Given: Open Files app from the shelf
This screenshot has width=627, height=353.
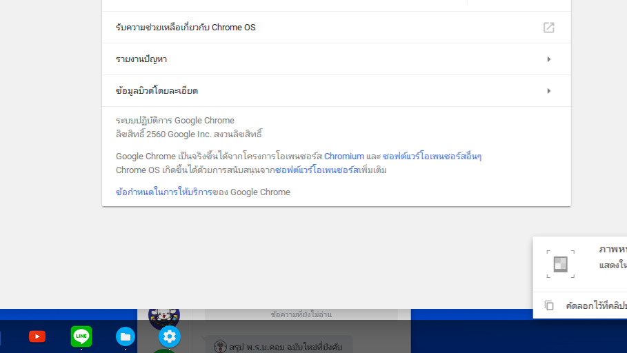Looking at the screenshot, I should pos(126,337).
